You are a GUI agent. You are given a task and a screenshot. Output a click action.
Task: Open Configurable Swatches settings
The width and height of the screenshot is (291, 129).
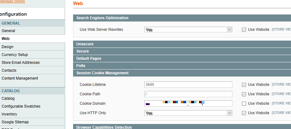21,106
